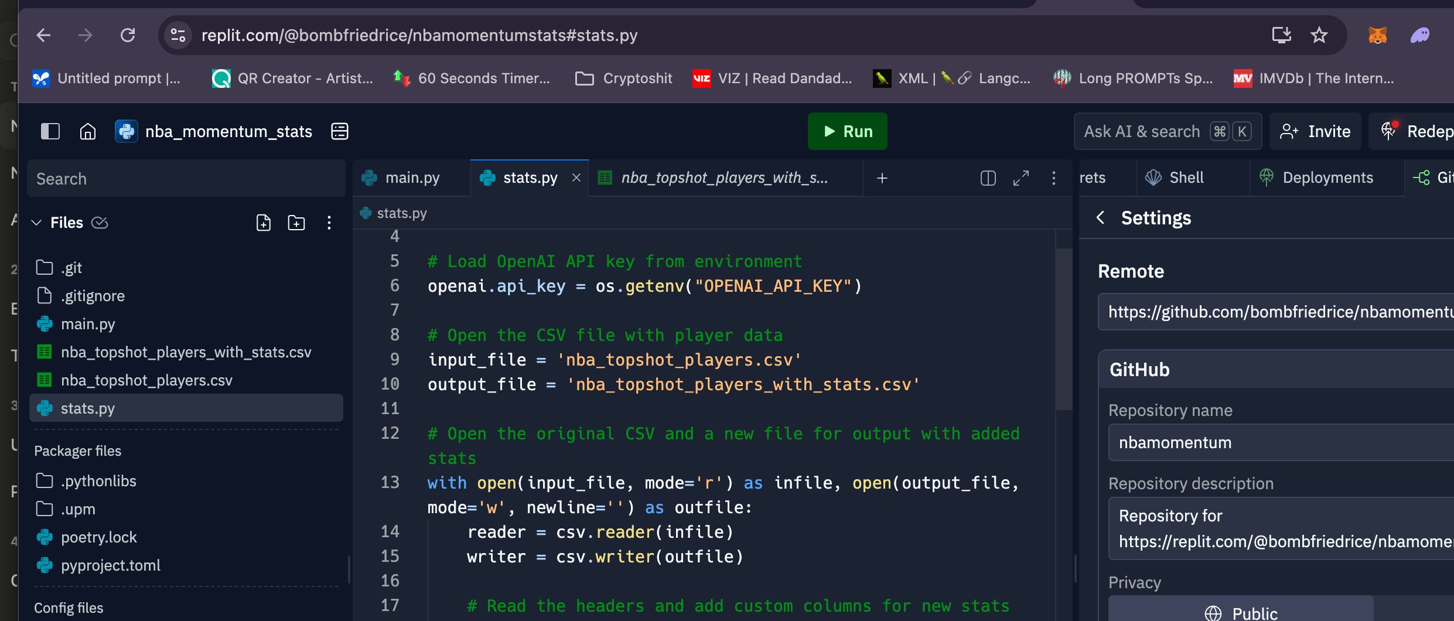Open nba_topshot_players.csv in file tree

[186, 380]
